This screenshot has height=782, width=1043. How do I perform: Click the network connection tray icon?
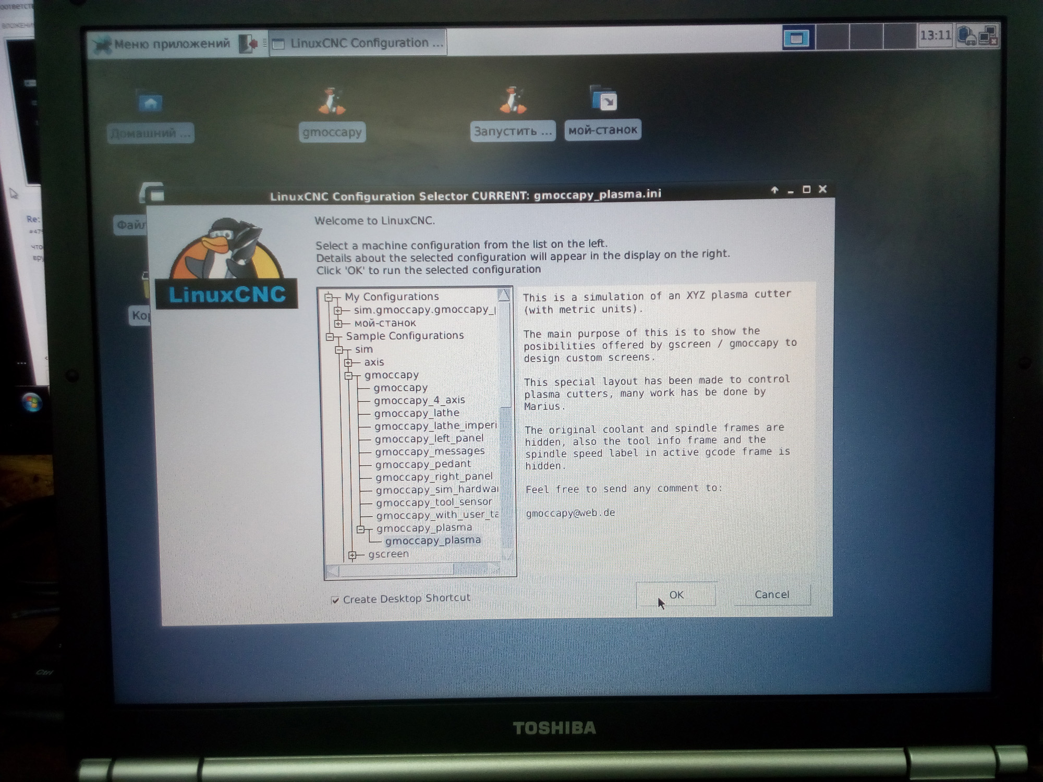(988, 36)
